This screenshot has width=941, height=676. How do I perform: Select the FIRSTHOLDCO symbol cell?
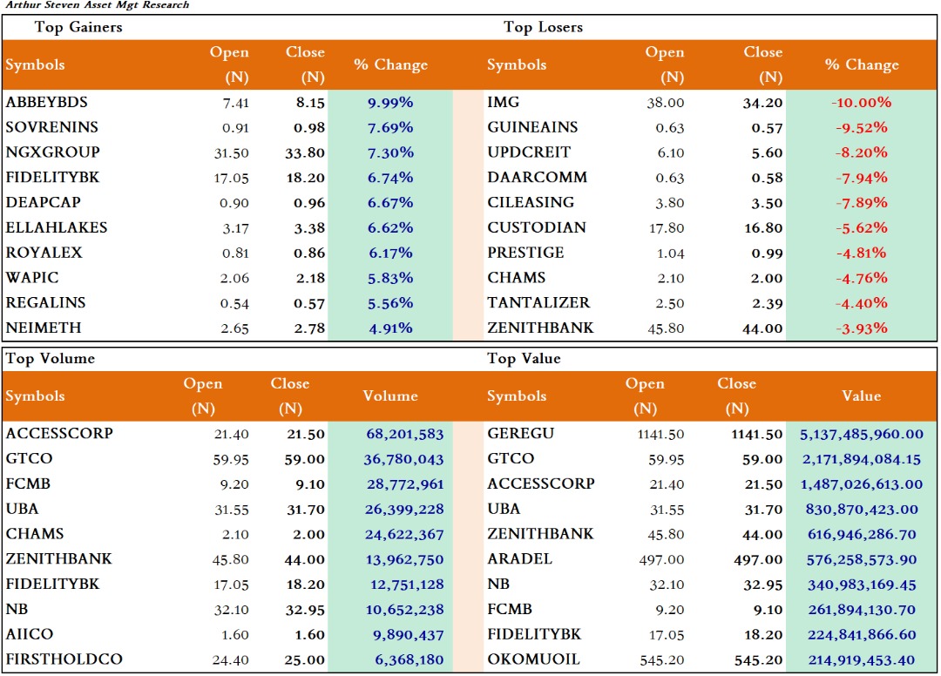pos(64,659)
